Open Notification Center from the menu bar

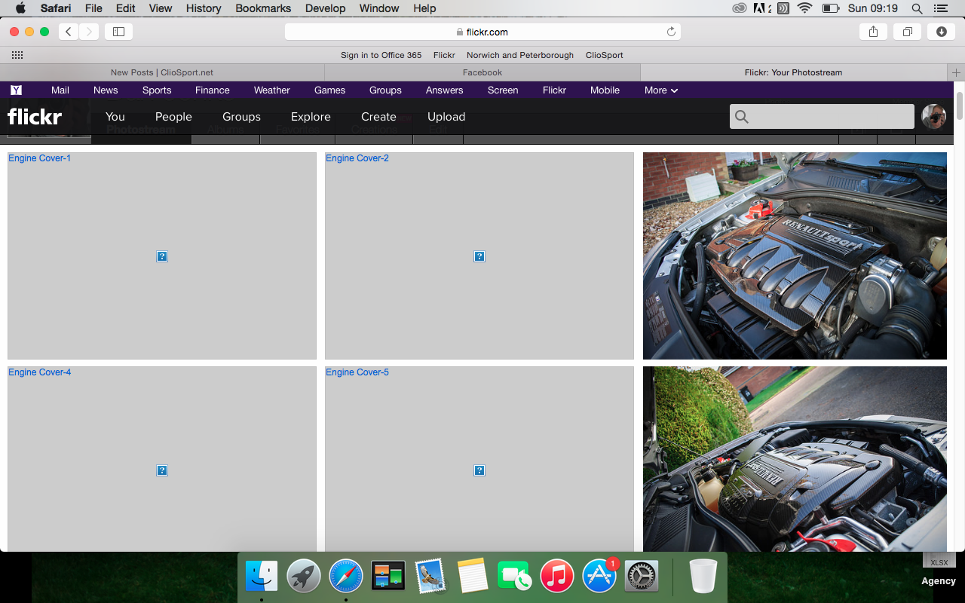tap(940, 8)
